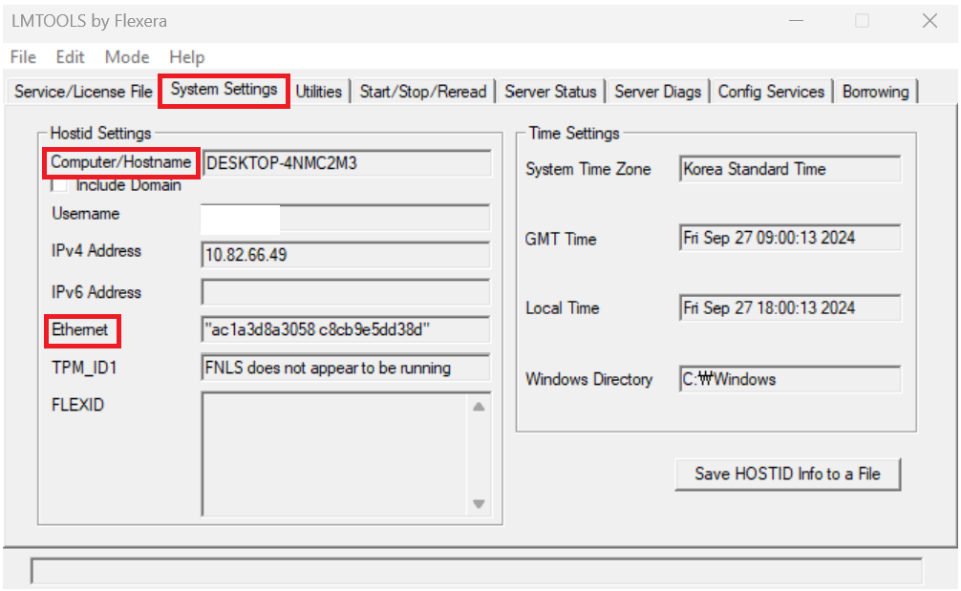
Task: Click the Ethernet hostid field
Action: pos(346,329)
